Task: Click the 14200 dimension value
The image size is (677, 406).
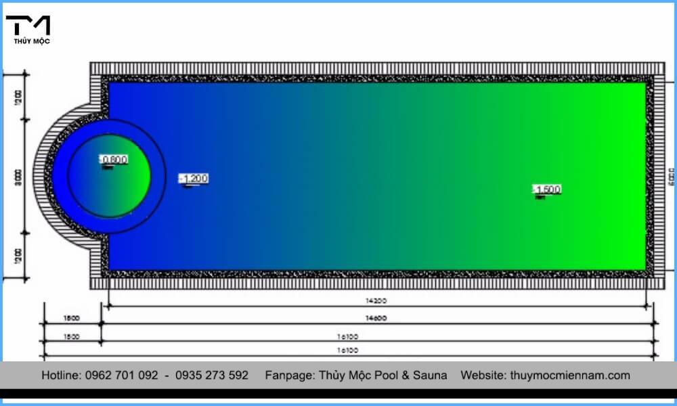Action: [376, 300]
